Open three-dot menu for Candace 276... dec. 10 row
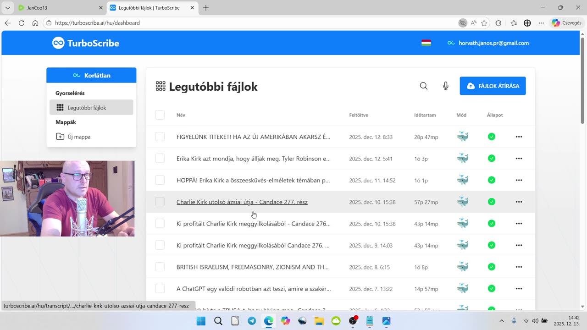 click(519, 224)
